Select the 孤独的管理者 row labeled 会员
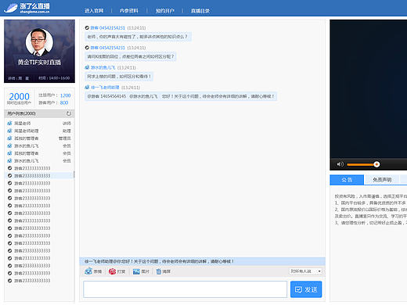The width and height of the screenshot is (407, 305). [39, 153]
